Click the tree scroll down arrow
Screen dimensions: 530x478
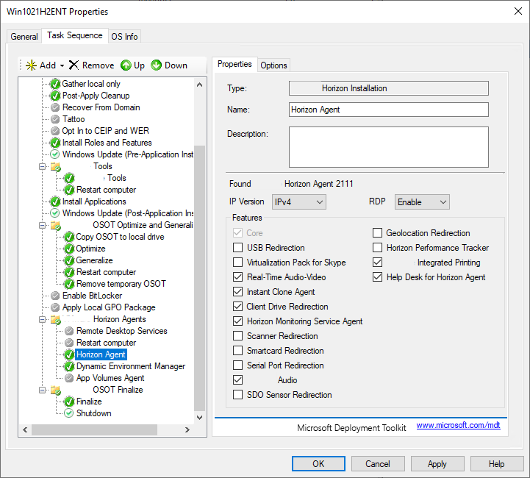199,418
